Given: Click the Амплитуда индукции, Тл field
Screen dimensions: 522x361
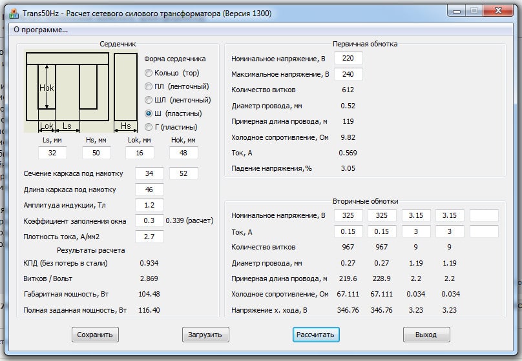Looking at the screenshot, I should click(149, 205).
